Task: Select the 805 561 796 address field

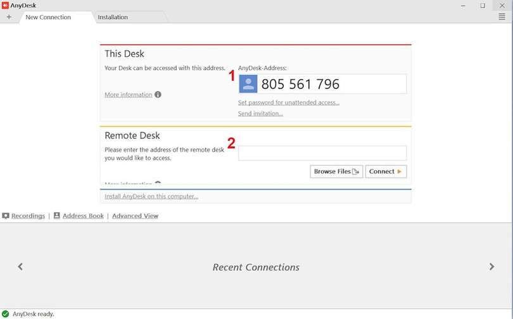Action: (331, 84)
